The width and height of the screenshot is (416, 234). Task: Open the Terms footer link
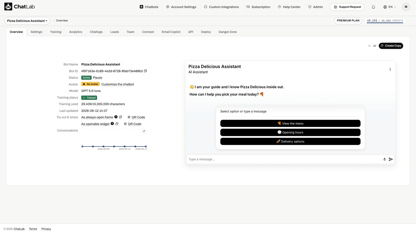pos(33,229)
